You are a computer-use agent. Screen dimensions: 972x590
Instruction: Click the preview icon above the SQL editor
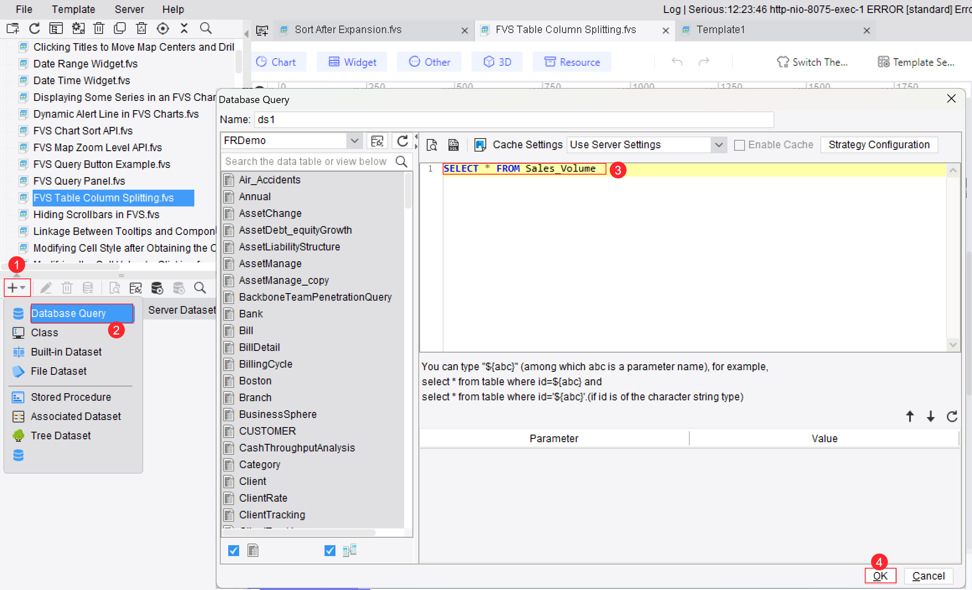[x=432, y=145]
